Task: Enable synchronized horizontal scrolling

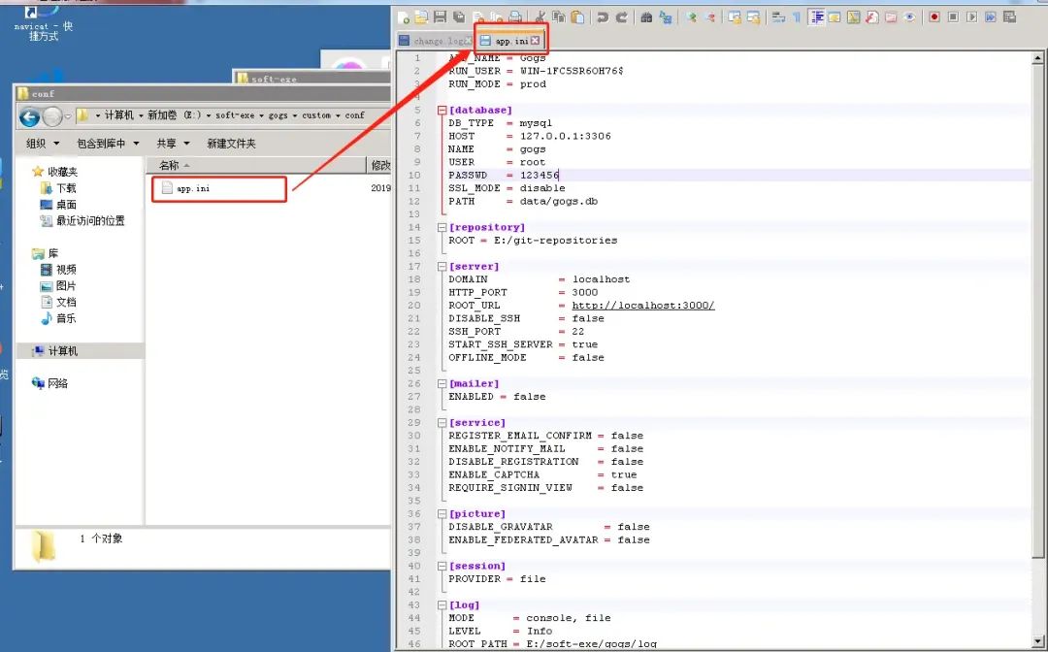Action: (x=753, y=17)
